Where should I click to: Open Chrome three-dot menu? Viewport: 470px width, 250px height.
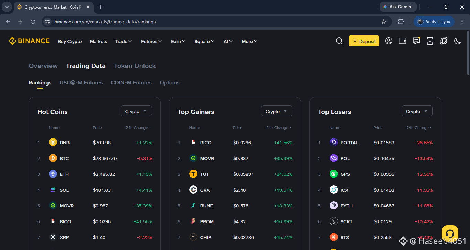462,22
